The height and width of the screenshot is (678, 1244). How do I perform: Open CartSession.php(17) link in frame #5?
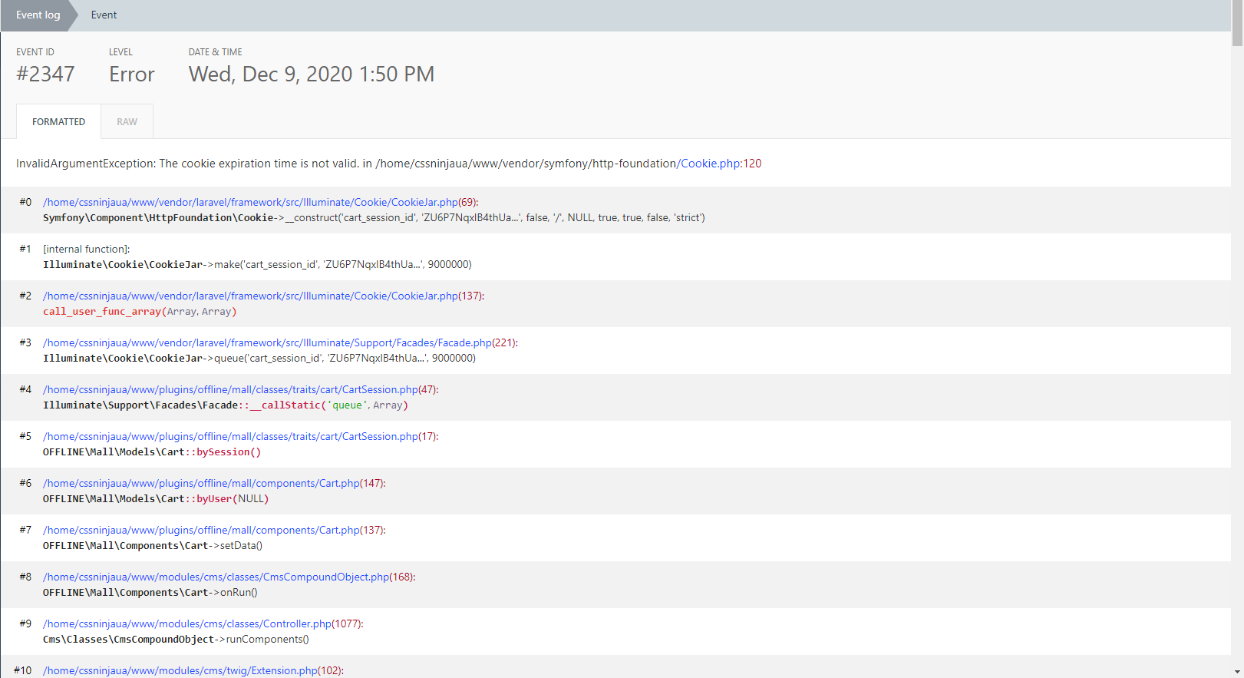tap(240, 437)
